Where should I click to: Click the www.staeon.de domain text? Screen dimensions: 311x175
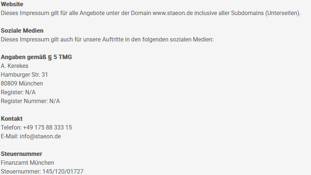(173, 13)
